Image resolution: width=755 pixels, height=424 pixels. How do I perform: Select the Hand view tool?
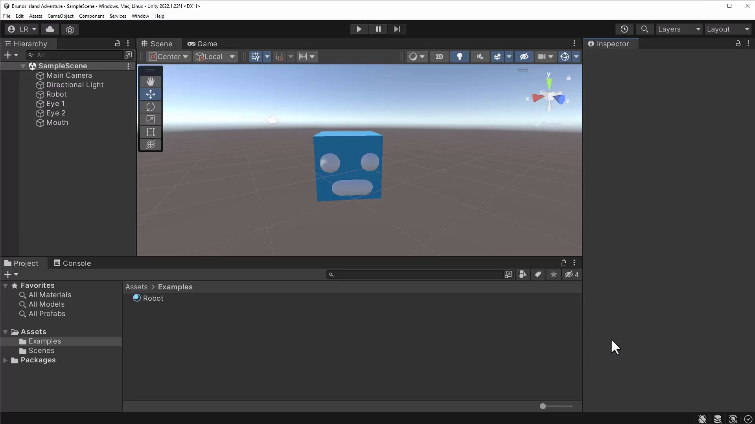151,81
